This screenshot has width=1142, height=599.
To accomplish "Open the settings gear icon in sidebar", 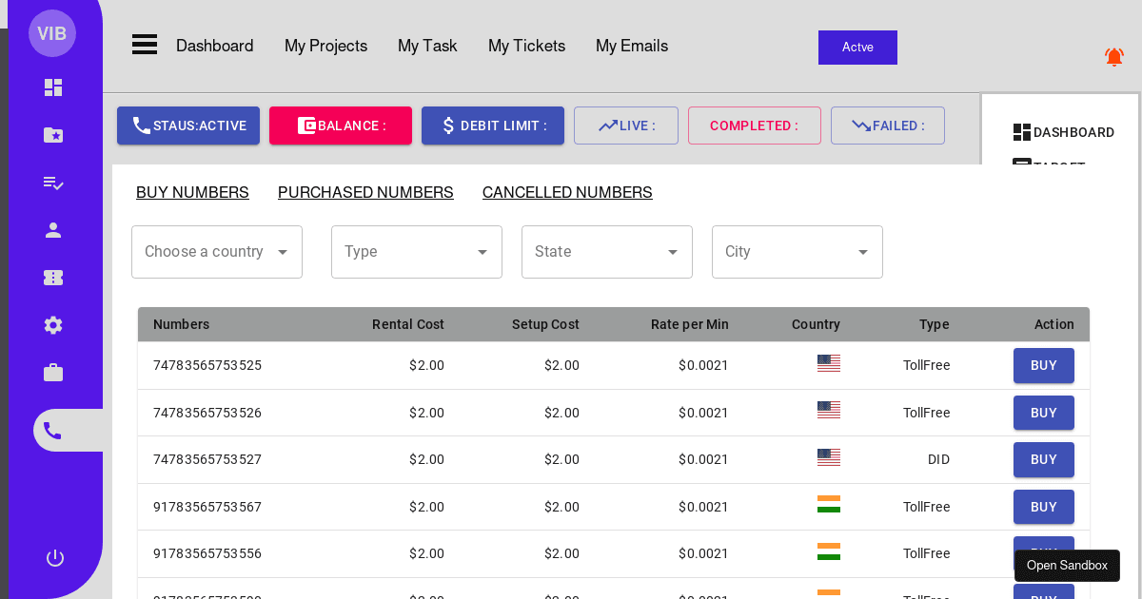I will point(53,325).
